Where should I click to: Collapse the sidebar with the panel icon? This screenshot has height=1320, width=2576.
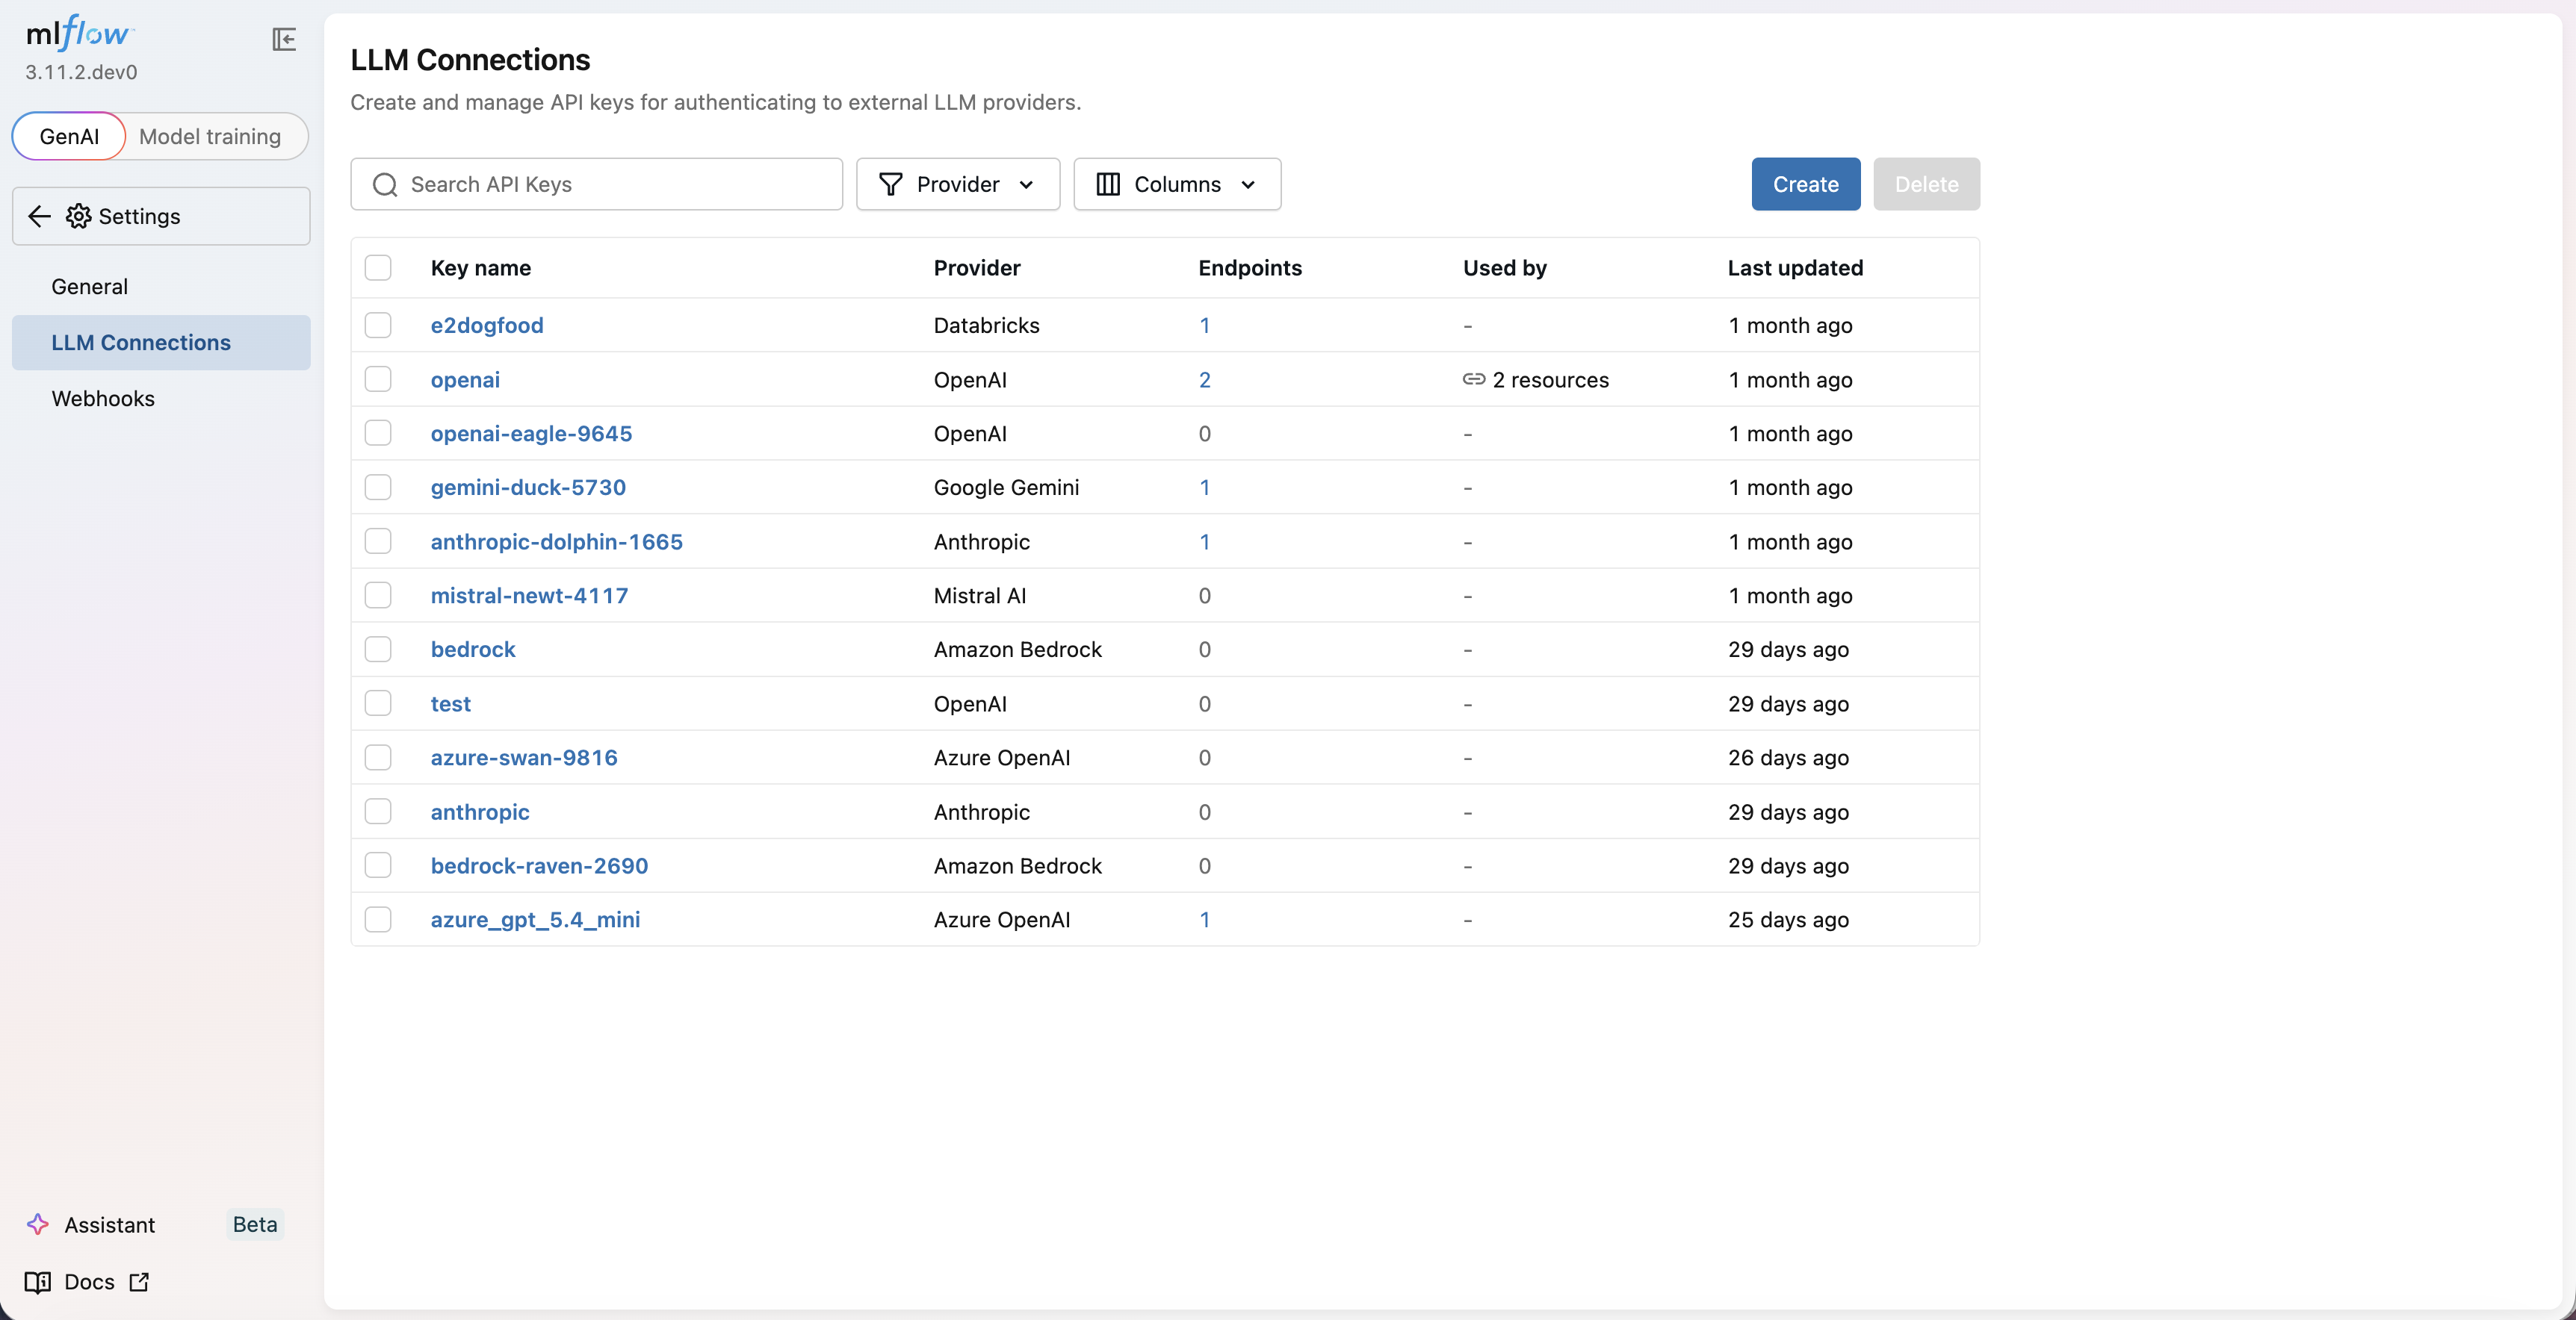284,39
